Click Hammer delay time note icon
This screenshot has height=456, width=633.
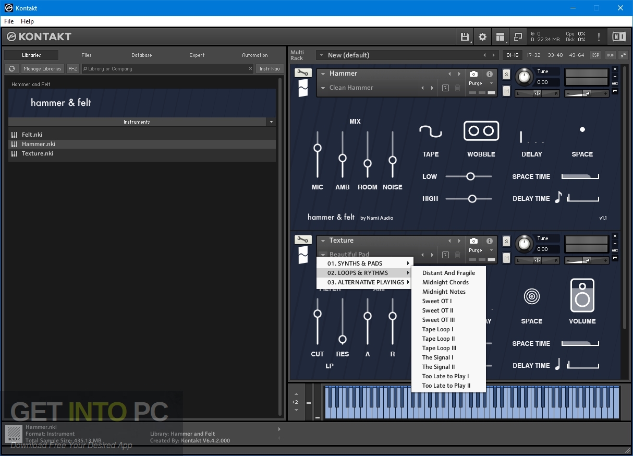click(x=558, y=197)
